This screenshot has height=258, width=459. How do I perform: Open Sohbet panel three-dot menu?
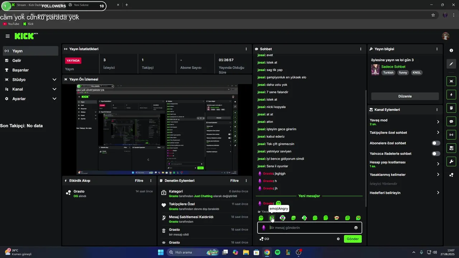361,49
